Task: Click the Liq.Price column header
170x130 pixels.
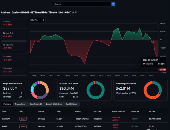Action: (x=152, y=111)
